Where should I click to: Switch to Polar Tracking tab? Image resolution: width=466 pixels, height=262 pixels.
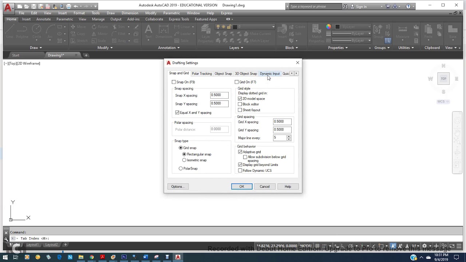tap(202, 74)
